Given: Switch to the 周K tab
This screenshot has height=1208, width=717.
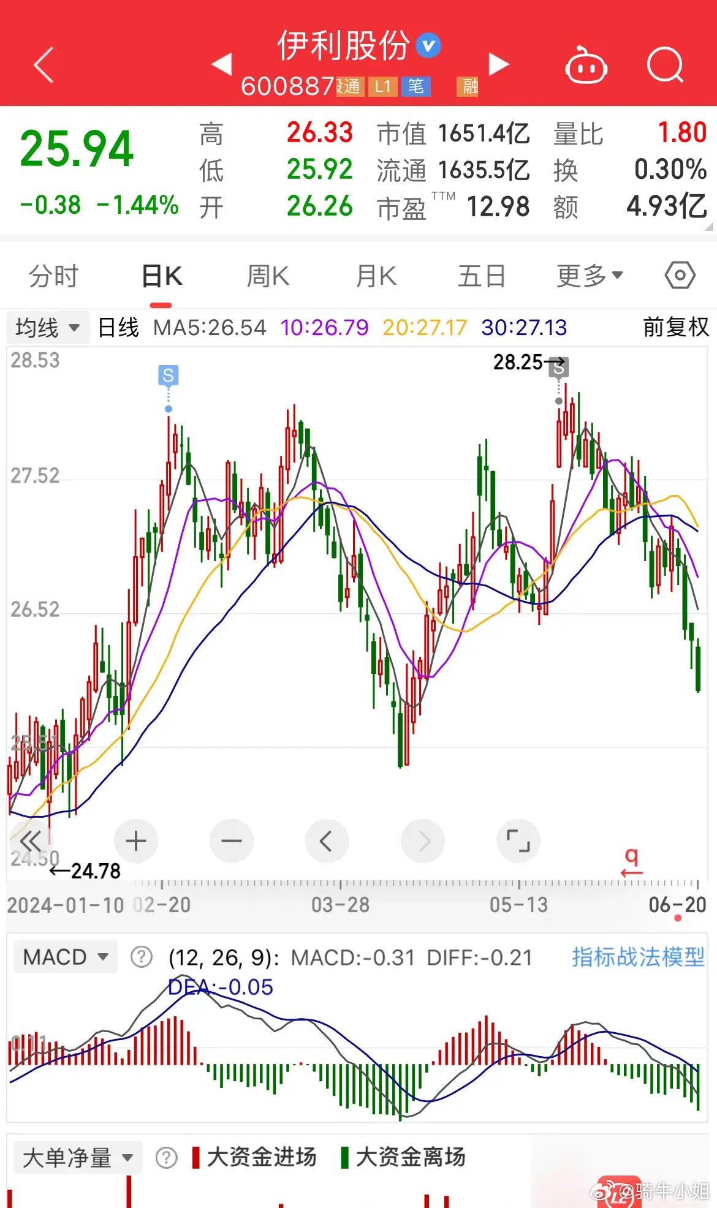Looking at the screenshot, I should [268, 276].
